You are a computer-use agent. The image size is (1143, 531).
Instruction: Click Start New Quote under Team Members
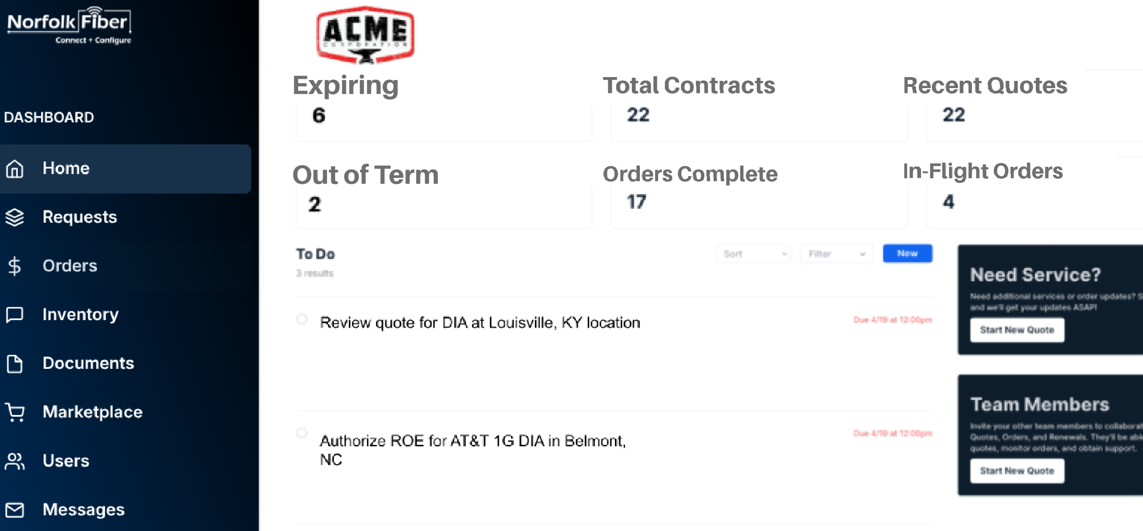[1017, 471]
